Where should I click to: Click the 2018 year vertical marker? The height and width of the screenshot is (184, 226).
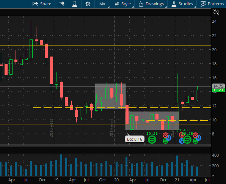51,128
